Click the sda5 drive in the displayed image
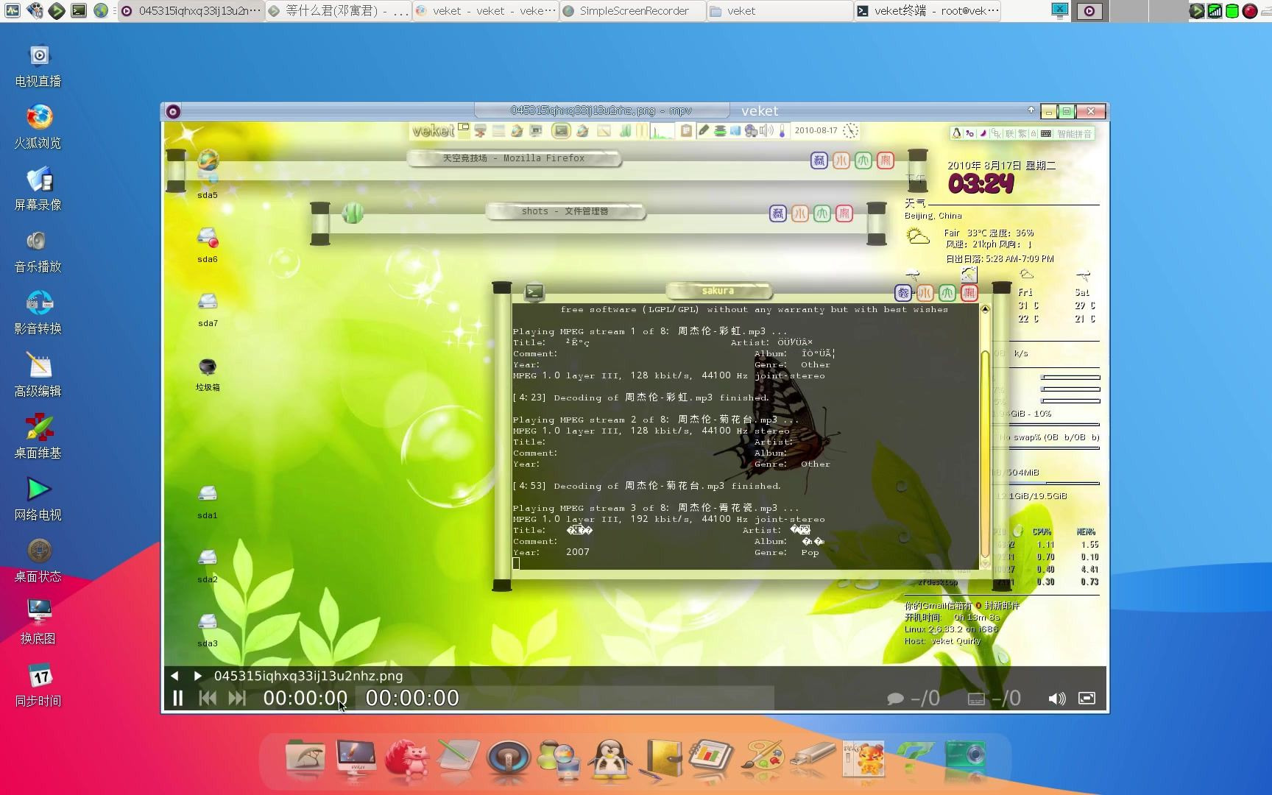This screenshot has width=1272, height=795. coord(208,174)
